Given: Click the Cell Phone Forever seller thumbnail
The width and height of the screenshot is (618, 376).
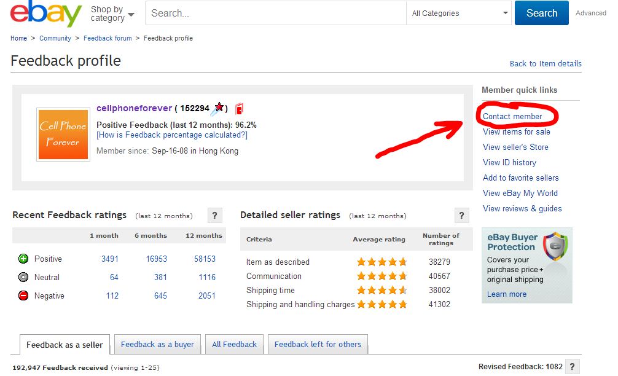Looking at the screenshot, I should click(x=63, y=135).
